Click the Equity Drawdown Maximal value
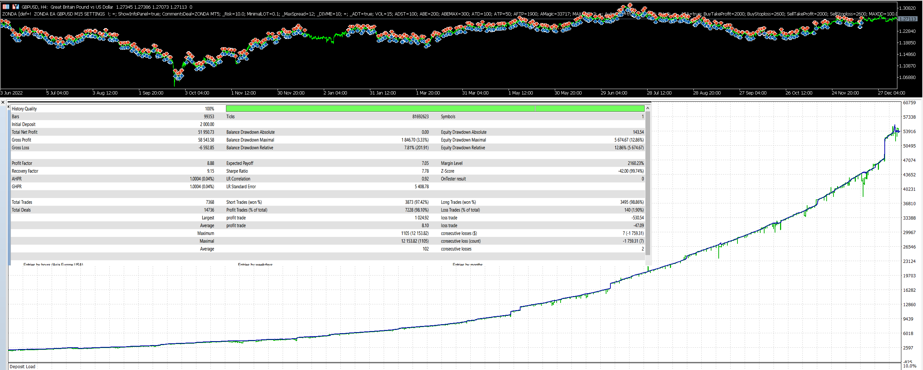This screenshot has height=370, width=923. coord(629,140)
